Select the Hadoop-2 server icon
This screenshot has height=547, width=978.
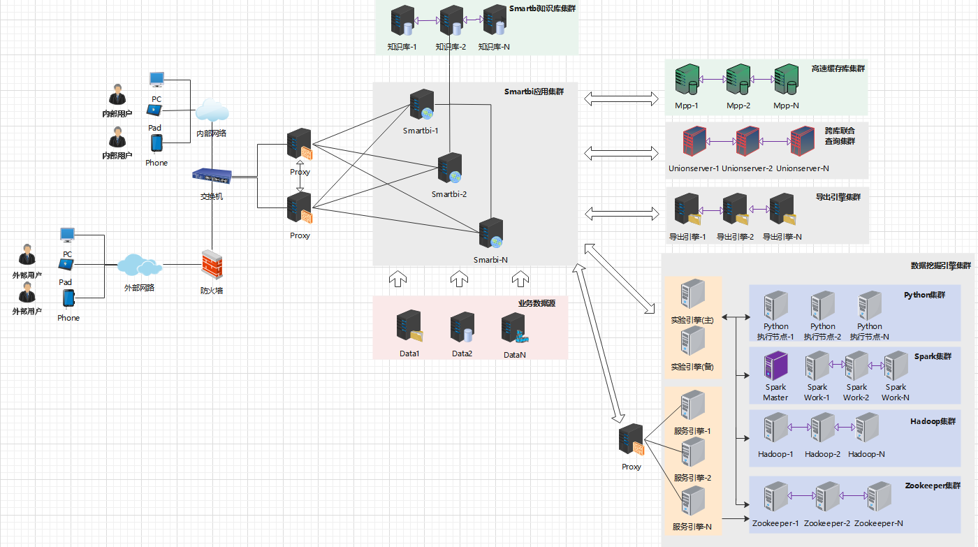(x=822, y=428)
